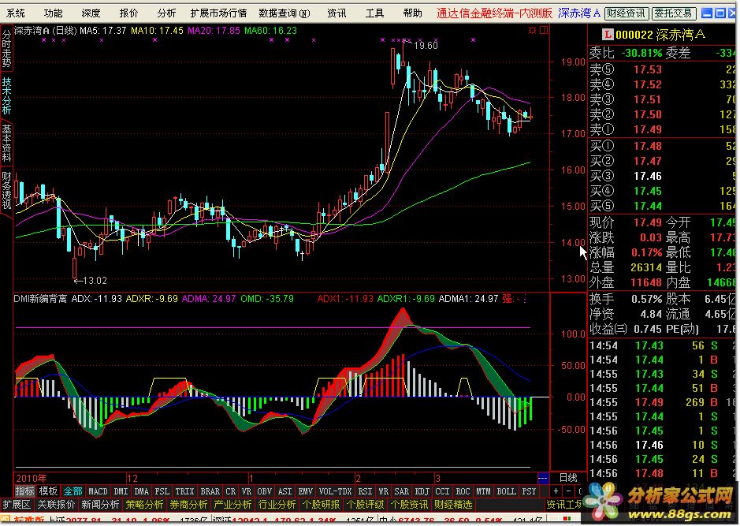Select the 全部 indicator tab
The height and width of the screenshot is (526, 740).
(x=73, y=491)
